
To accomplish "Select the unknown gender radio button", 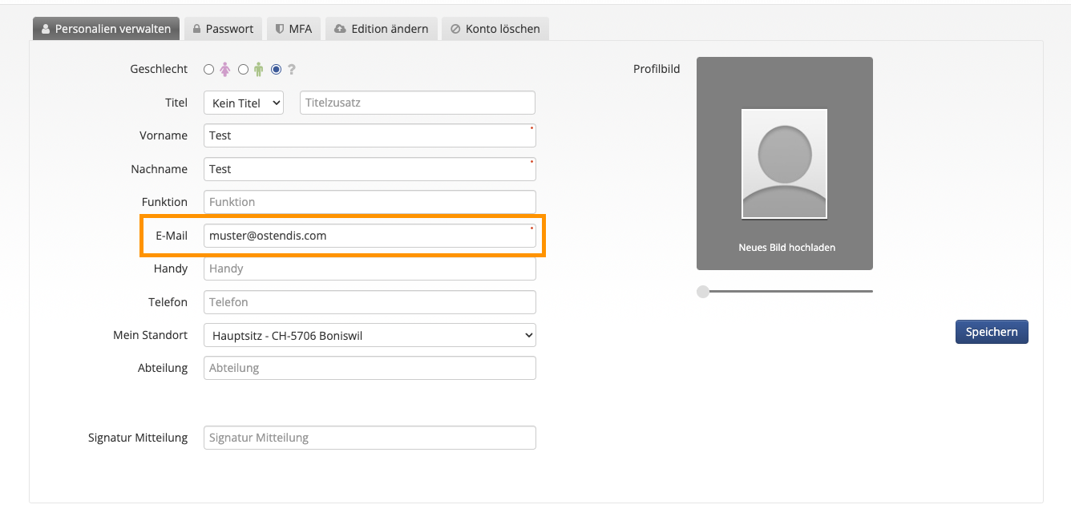I will tap(277, 70).
